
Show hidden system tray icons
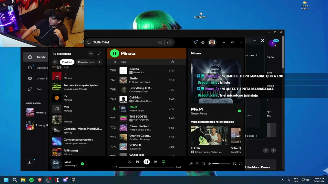282,180
